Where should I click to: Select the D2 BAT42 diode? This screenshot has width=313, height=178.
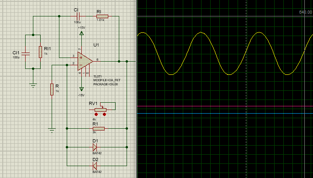(95, 166)
